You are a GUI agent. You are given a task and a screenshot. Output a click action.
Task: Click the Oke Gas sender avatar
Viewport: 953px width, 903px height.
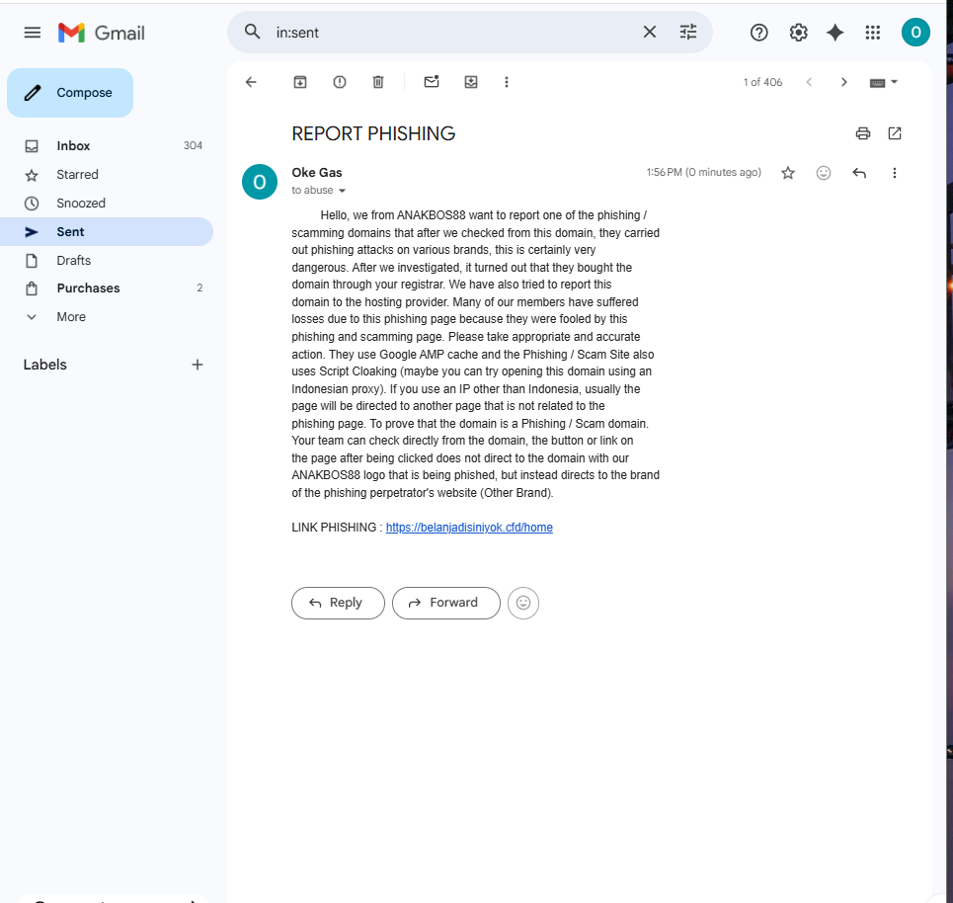260,182
